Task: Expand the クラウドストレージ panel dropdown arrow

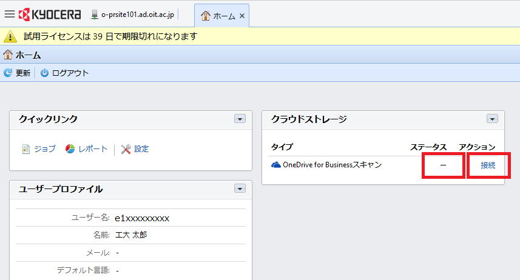Action: pyautogui.click(x=492, y=119)
